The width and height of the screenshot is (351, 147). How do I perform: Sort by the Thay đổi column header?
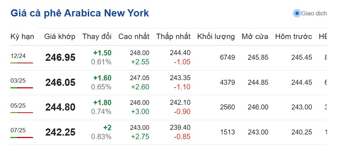(x=97, y=36)
